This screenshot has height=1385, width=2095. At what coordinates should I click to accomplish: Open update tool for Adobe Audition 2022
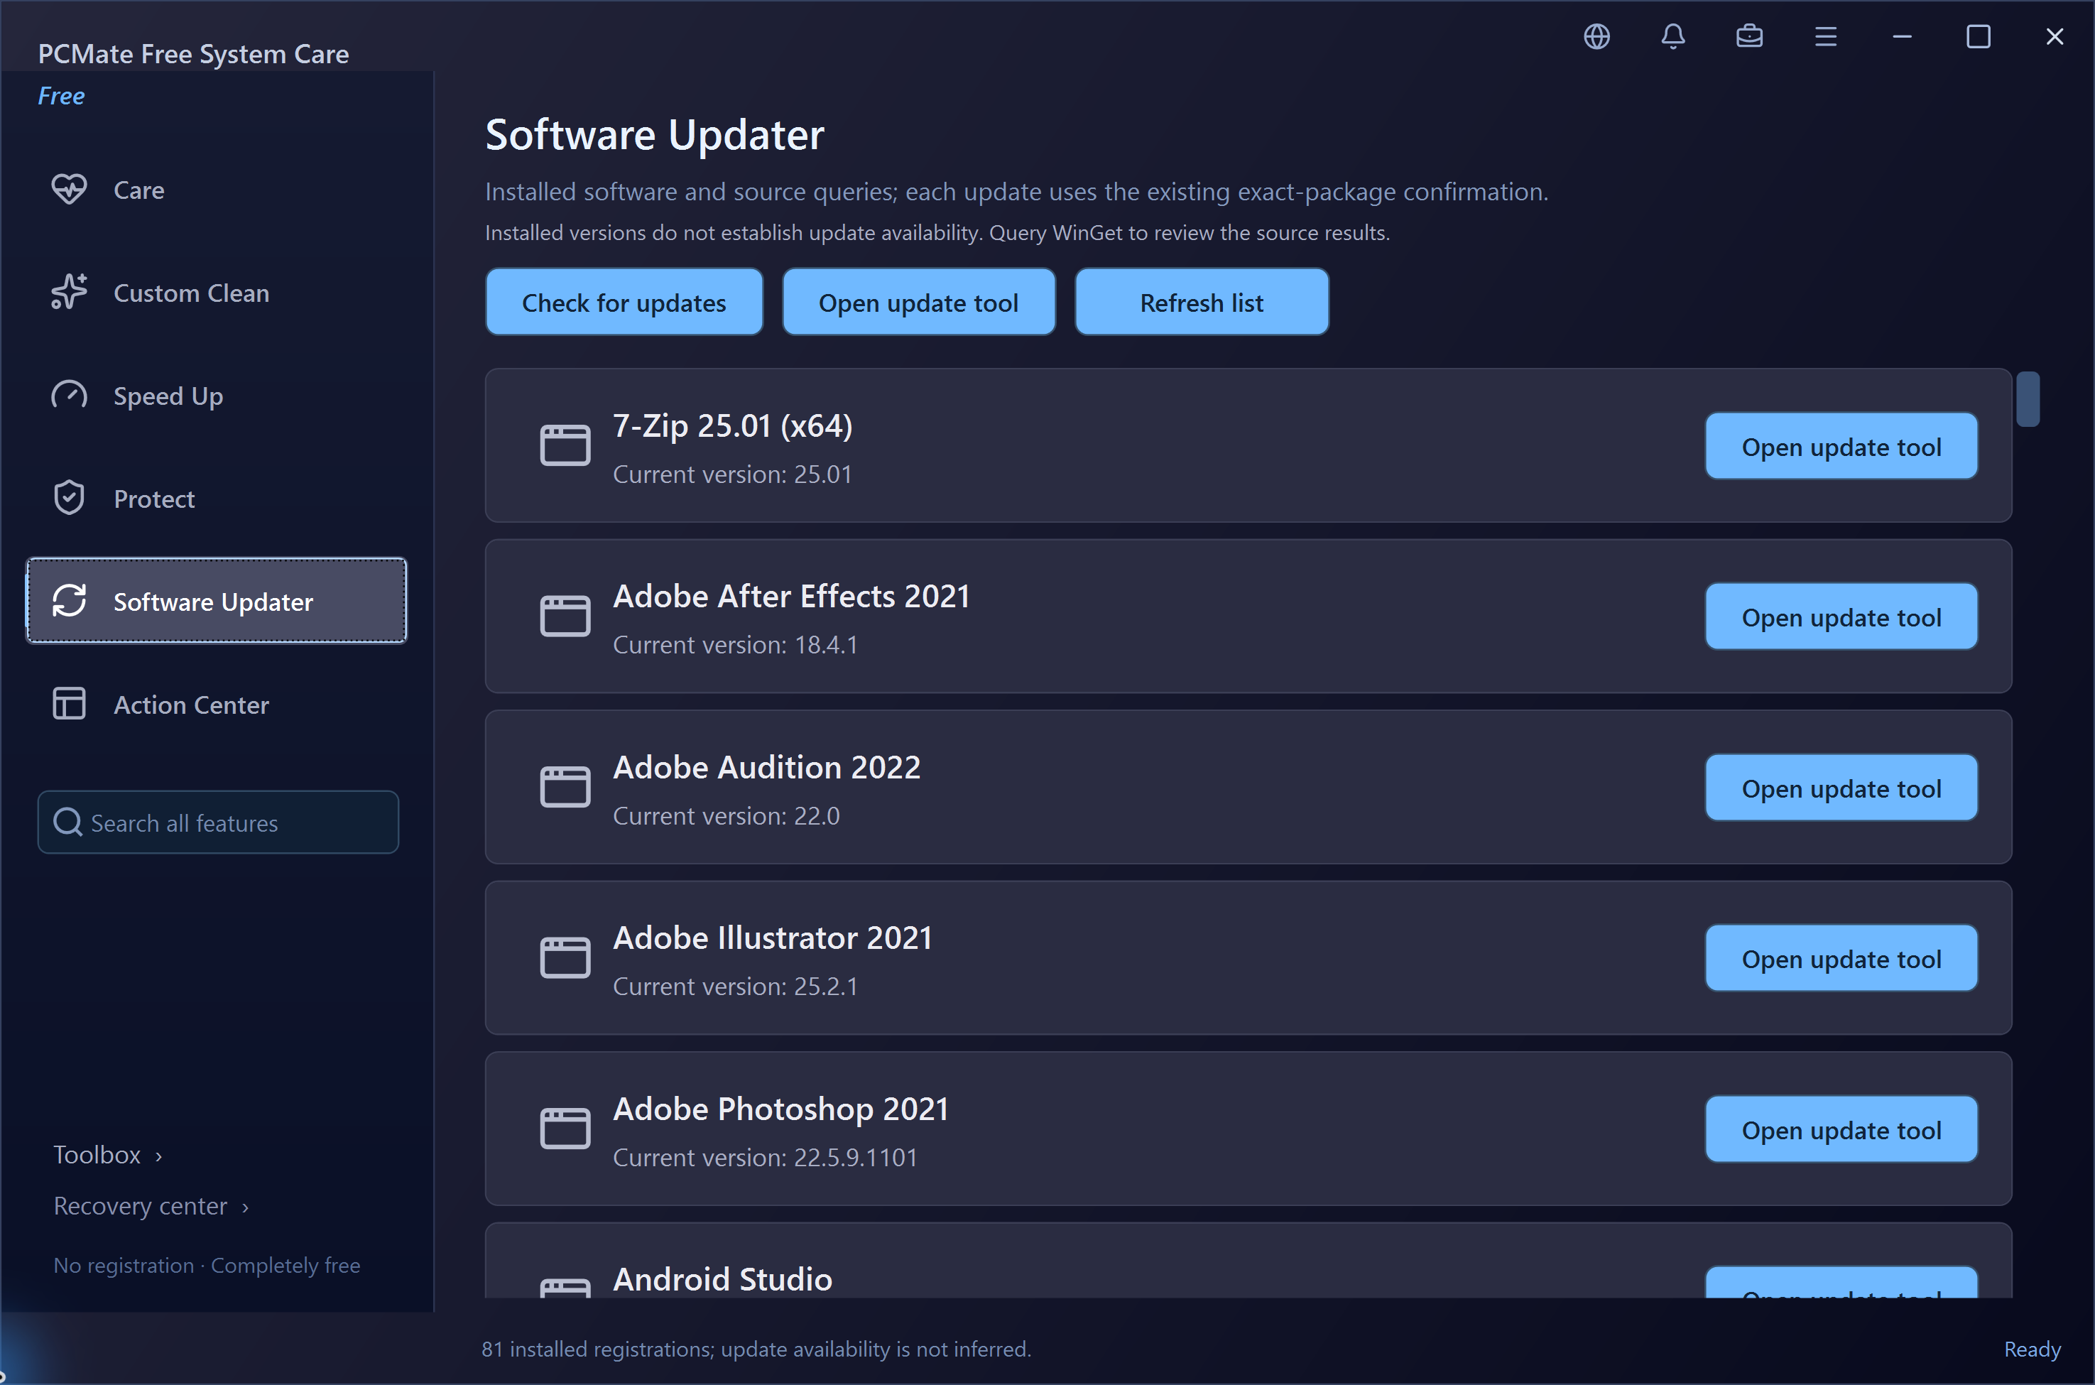pos(1841,788)
